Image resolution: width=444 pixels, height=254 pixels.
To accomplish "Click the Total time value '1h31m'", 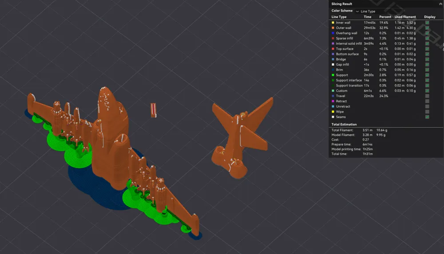I will click(368, 154).
